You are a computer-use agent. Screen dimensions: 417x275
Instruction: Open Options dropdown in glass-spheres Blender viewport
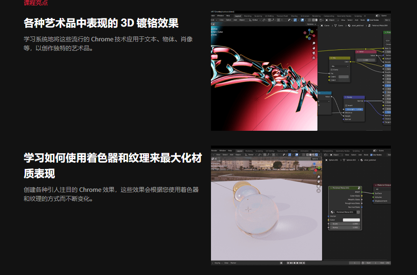[316, 159]
